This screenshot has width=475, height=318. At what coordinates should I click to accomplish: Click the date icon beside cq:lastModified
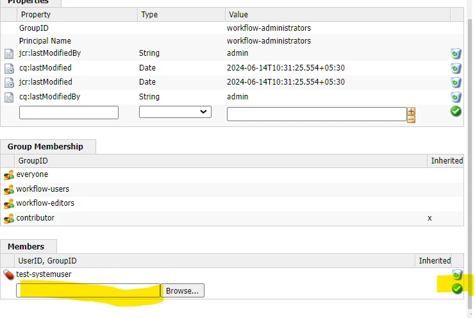(x=9, y=69)
